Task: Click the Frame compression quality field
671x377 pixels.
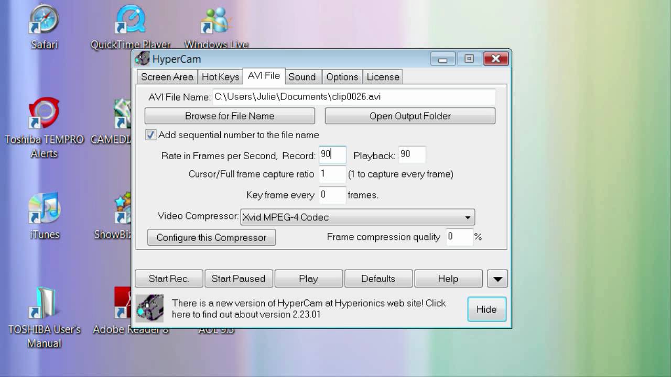Action: coord(459,237)
